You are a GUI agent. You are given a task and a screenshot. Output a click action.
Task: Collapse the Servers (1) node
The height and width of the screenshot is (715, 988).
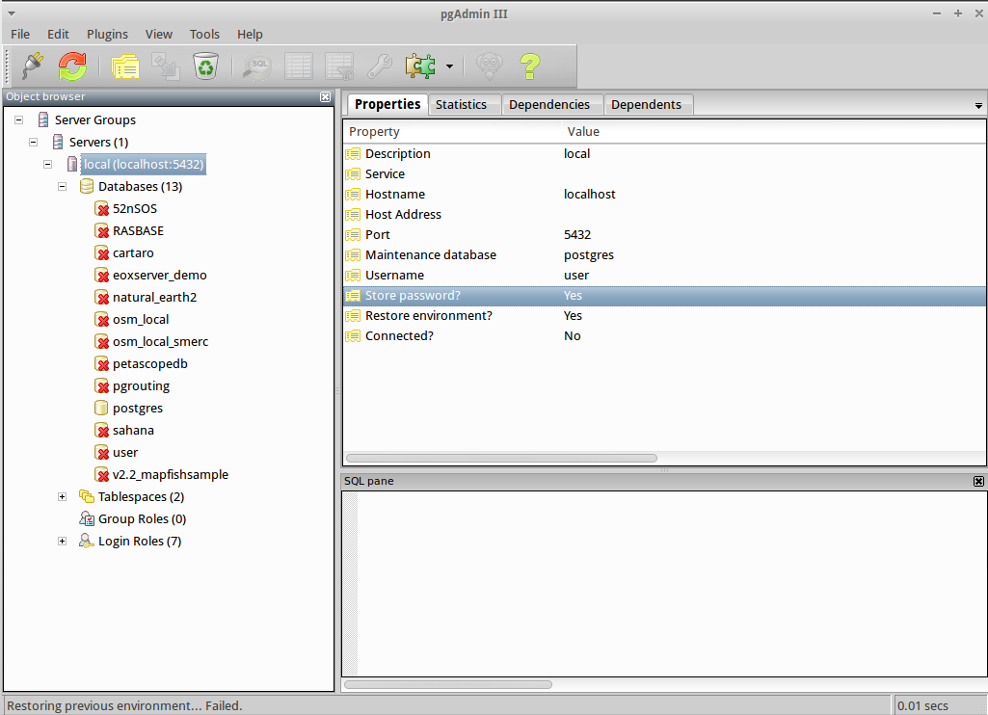click(x=34, y=142)
